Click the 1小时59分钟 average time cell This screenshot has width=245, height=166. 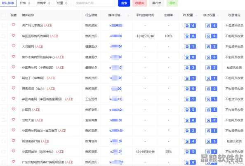click(145, 36)
